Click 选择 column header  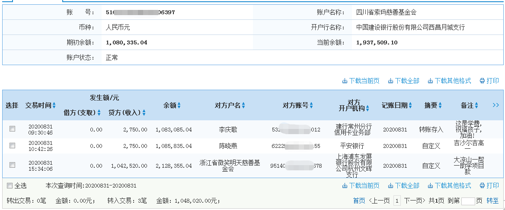point(12,106)
